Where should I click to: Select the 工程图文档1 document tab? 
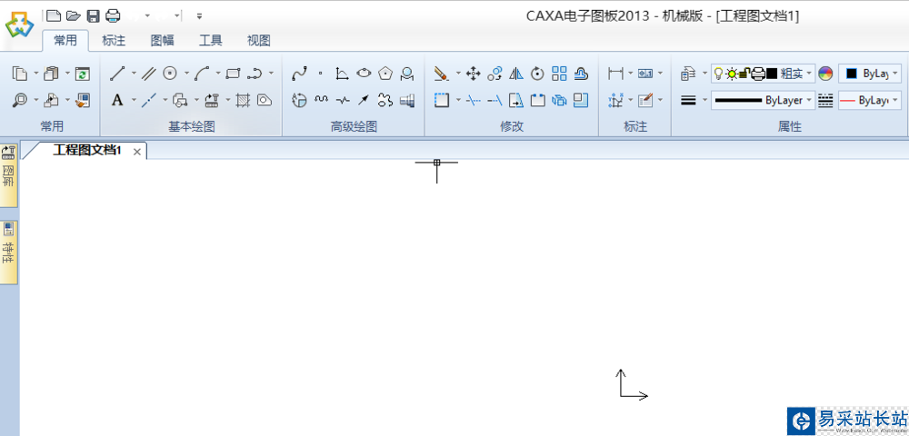tap(87, 151)
